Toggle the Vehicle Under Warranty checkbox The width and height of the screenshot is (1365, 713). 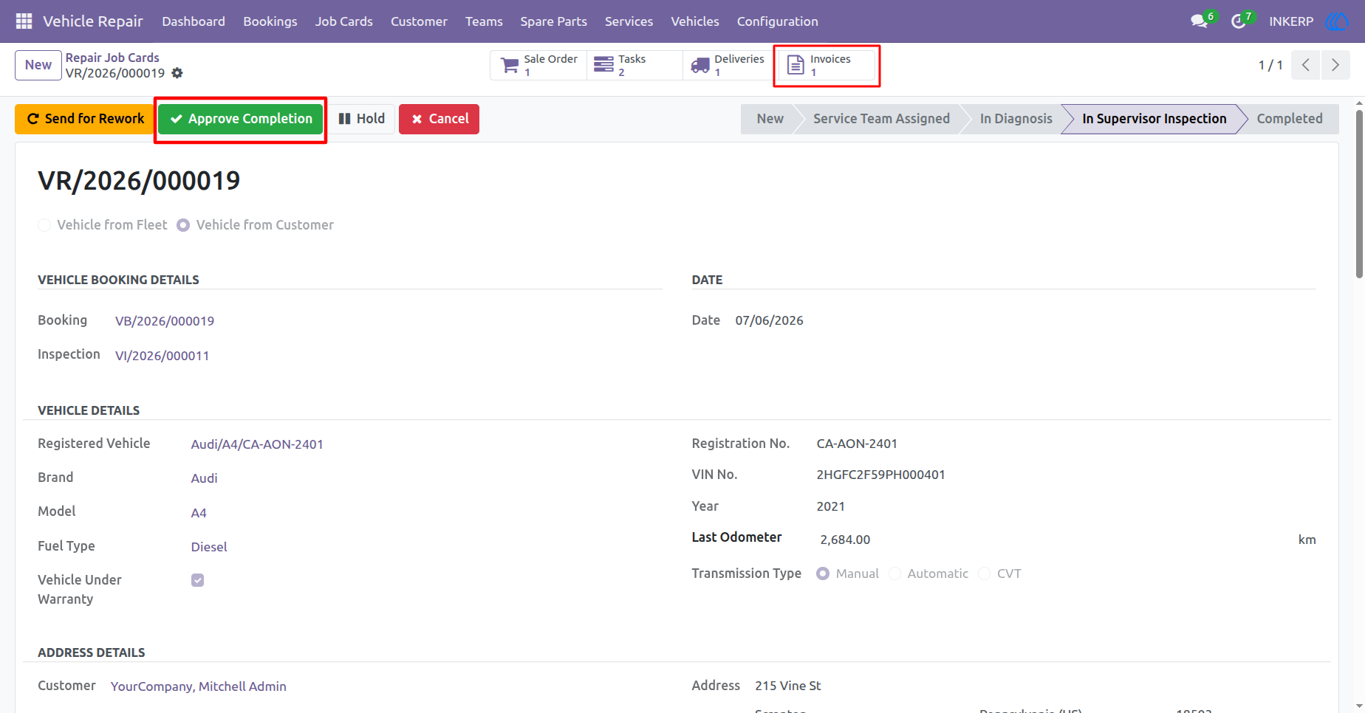[197, 580]
